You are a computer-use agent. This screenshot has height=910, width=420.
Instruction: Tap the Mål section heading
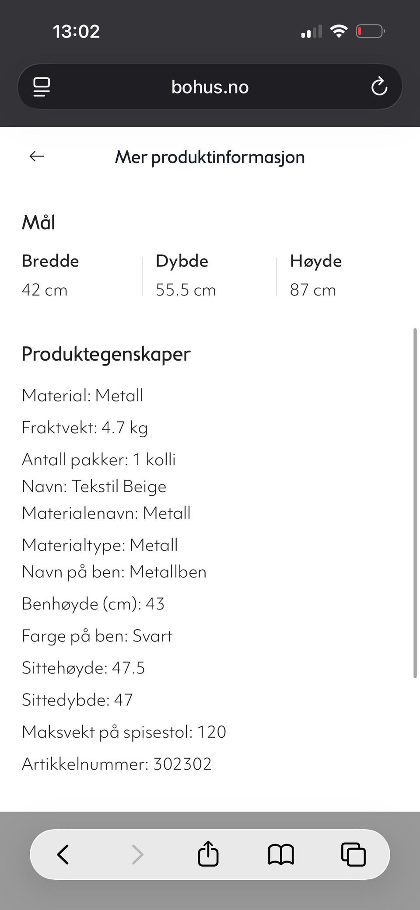(x=38, y=222)
